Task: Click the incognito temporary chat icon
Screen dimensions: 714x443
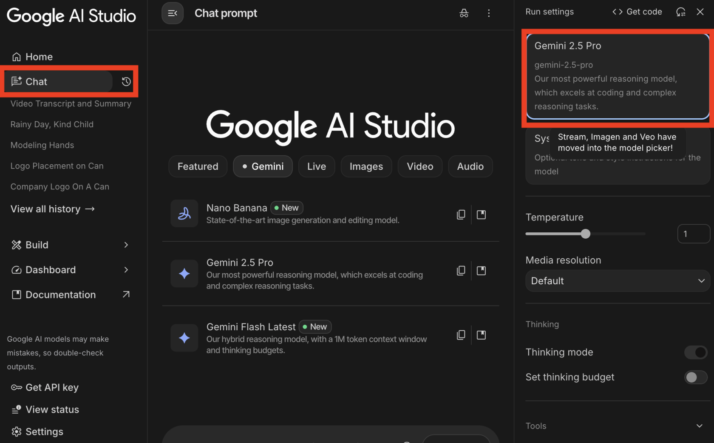Action: click(464, 13)
